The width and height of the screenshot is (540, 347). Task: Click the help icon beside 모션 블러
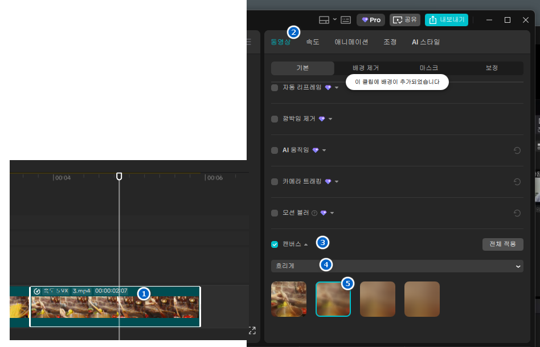click(314, 213)
